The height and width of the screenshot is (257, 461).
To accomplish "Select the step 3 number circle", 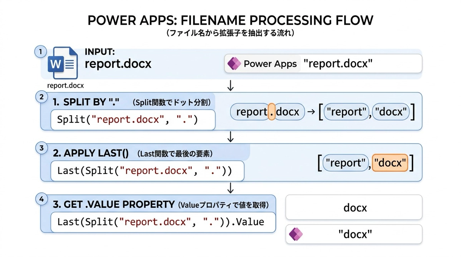I will (x=41, y=148).
